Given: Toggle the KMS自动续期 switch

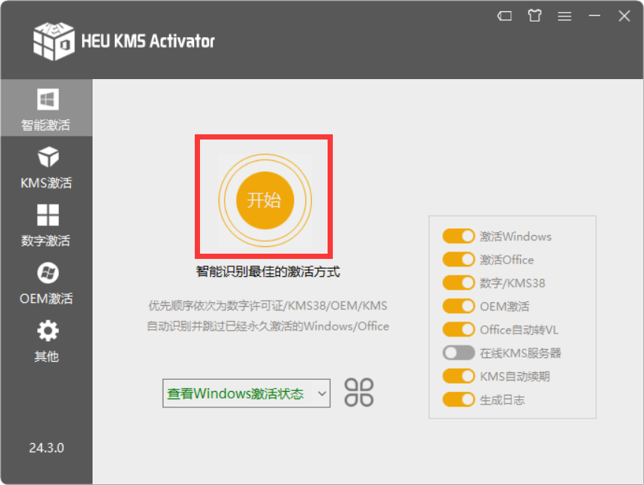Looking at the screenshot, I should [x=459, y=376].
